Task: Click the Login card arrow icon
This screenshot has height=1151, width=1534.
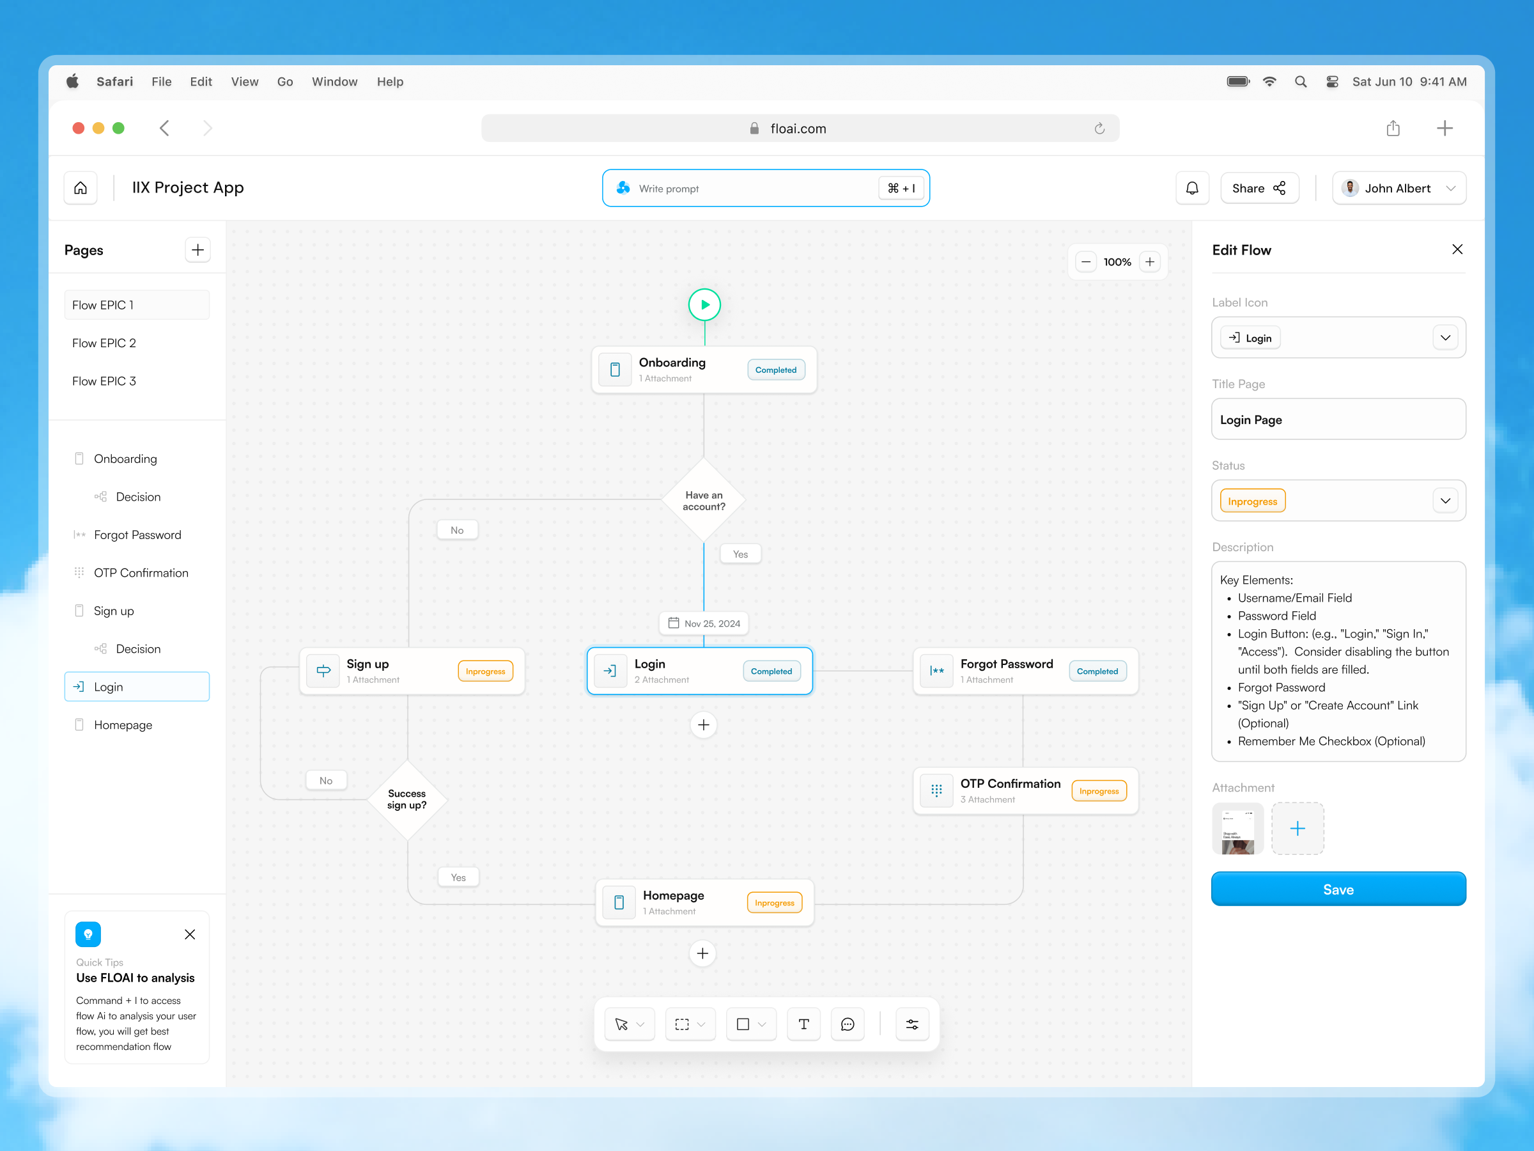Action: click(610, 671)
